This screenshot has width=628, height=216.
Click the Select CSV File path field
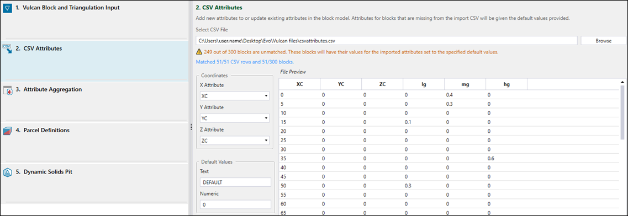pyautogui.click(x=387, y=41)
